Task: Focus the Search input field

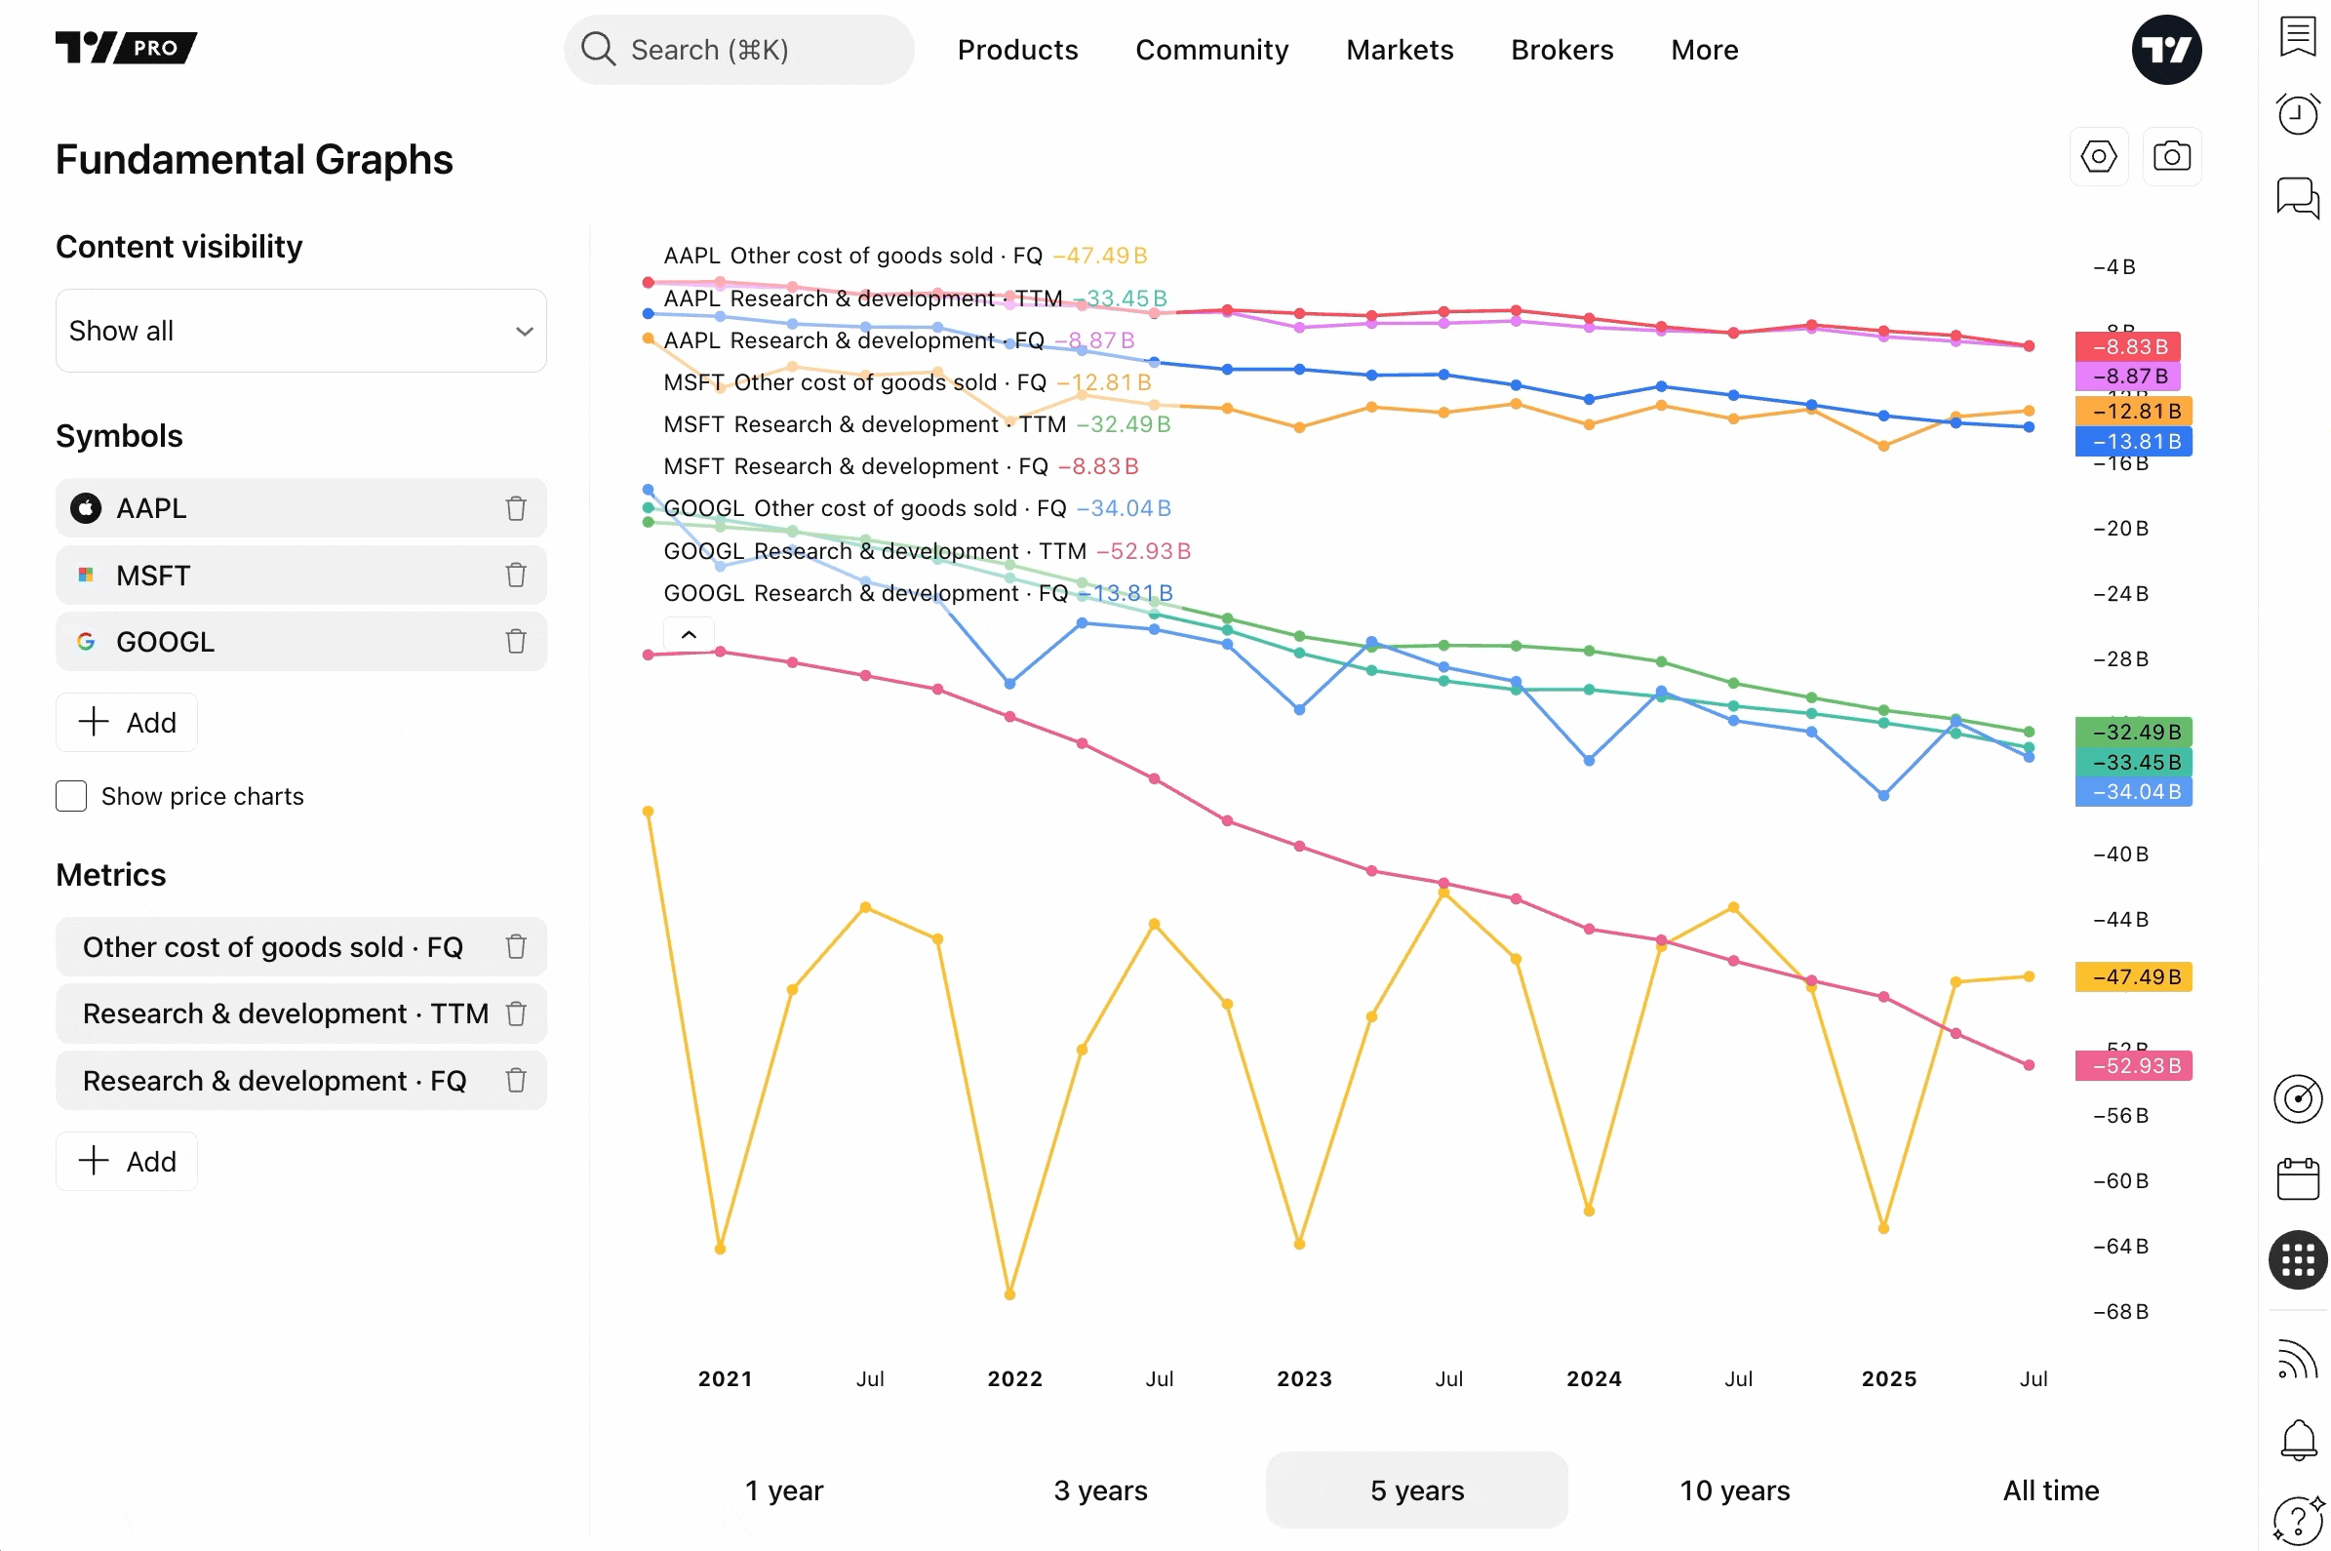Action: (738, 50)
